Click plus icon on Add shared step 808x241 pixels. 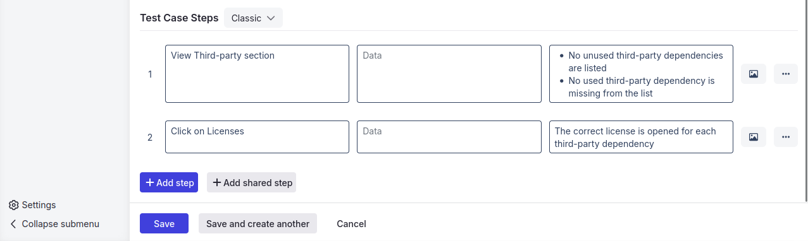pyautogui.click(x=217, y=183)
